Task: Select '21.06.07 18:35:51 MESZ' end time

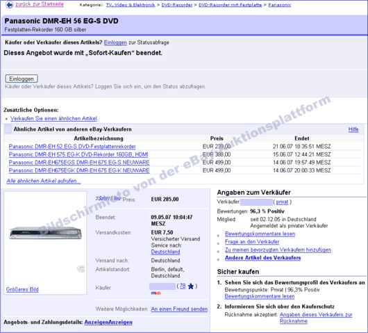Action: pyautogui.click(x=301, y=147)
